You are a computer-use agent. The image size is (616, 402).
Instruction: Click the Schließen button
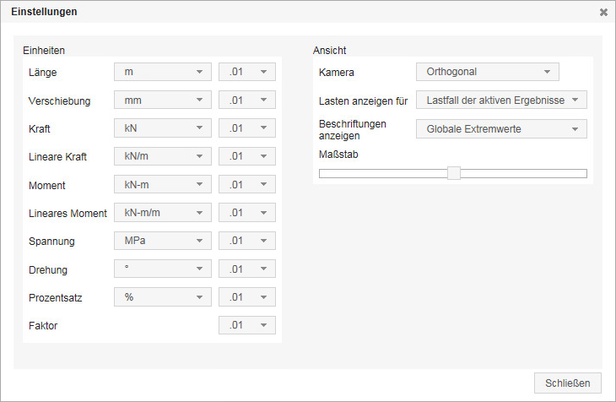pyautogui.click(x=568, y=383)
